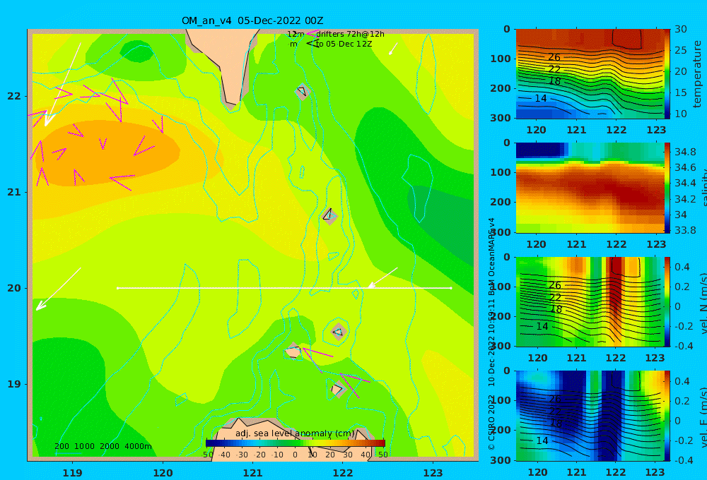
Task: Click the white transect line at latitude 20
Action: 284,288
